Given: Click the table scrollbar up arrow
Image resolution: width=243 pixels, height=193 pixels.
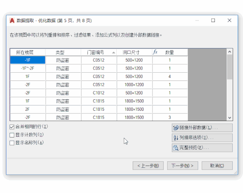Looking at the screenshot, I should [230, 52].
